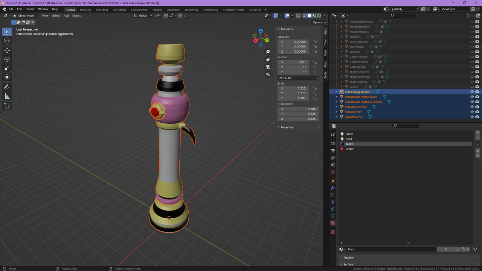The height and width of the screenshot is (271, 482).
Task: Select the Cursor tool
Action: 7,41
